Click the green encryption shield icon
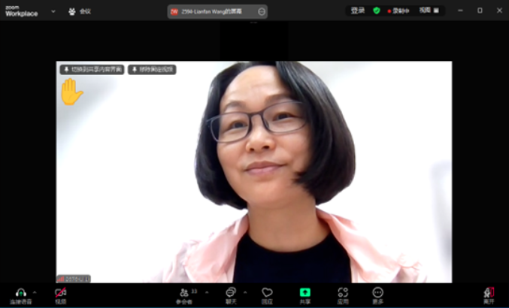Viewport: 509px width, 308px height. [x=377, y=11]
